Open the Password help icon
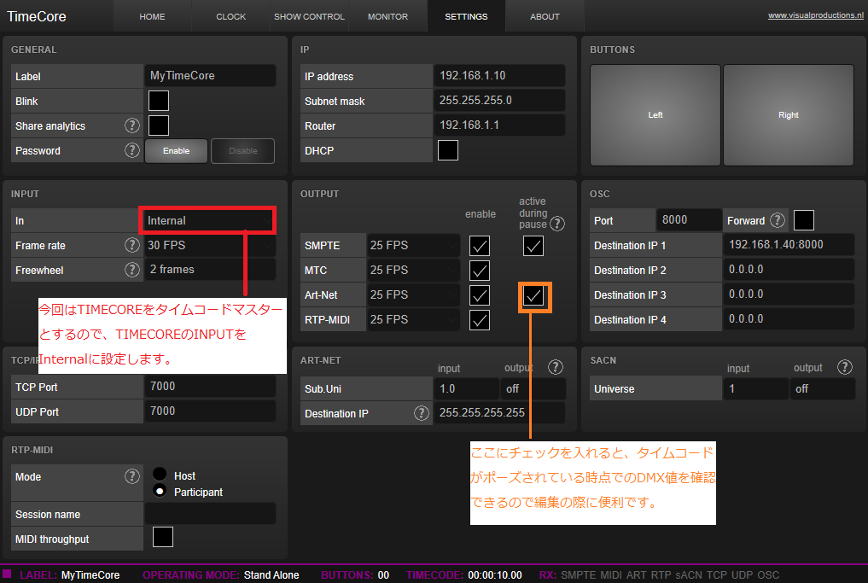Image resolution: width=868 pixels, height=583 pixels. pos(131,150)
